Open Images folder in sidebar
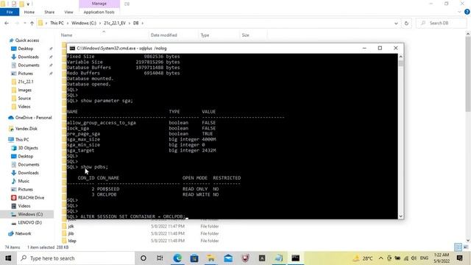 click(x=24, y=90)
